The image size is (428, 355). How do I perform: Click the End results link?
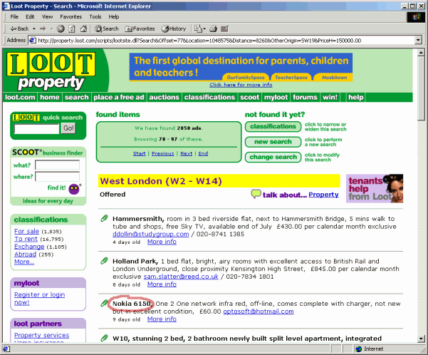point(203,153)
